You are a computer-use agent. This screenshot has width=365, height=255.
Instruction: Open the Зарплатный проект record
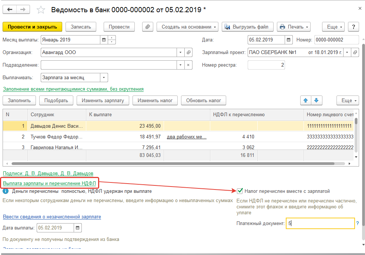point(355,53)
